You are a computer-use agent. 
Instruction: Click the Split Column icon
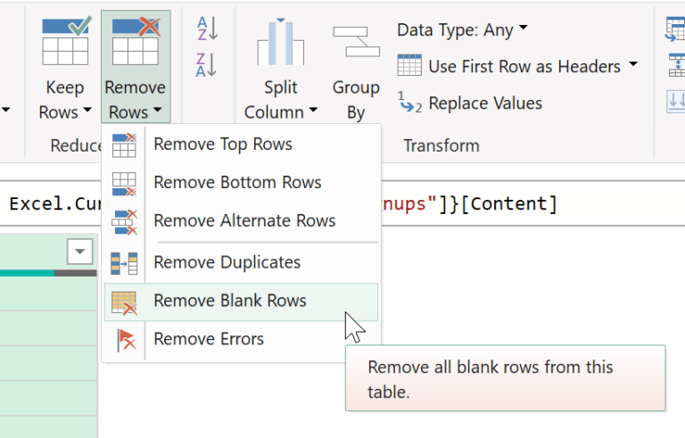280,42
